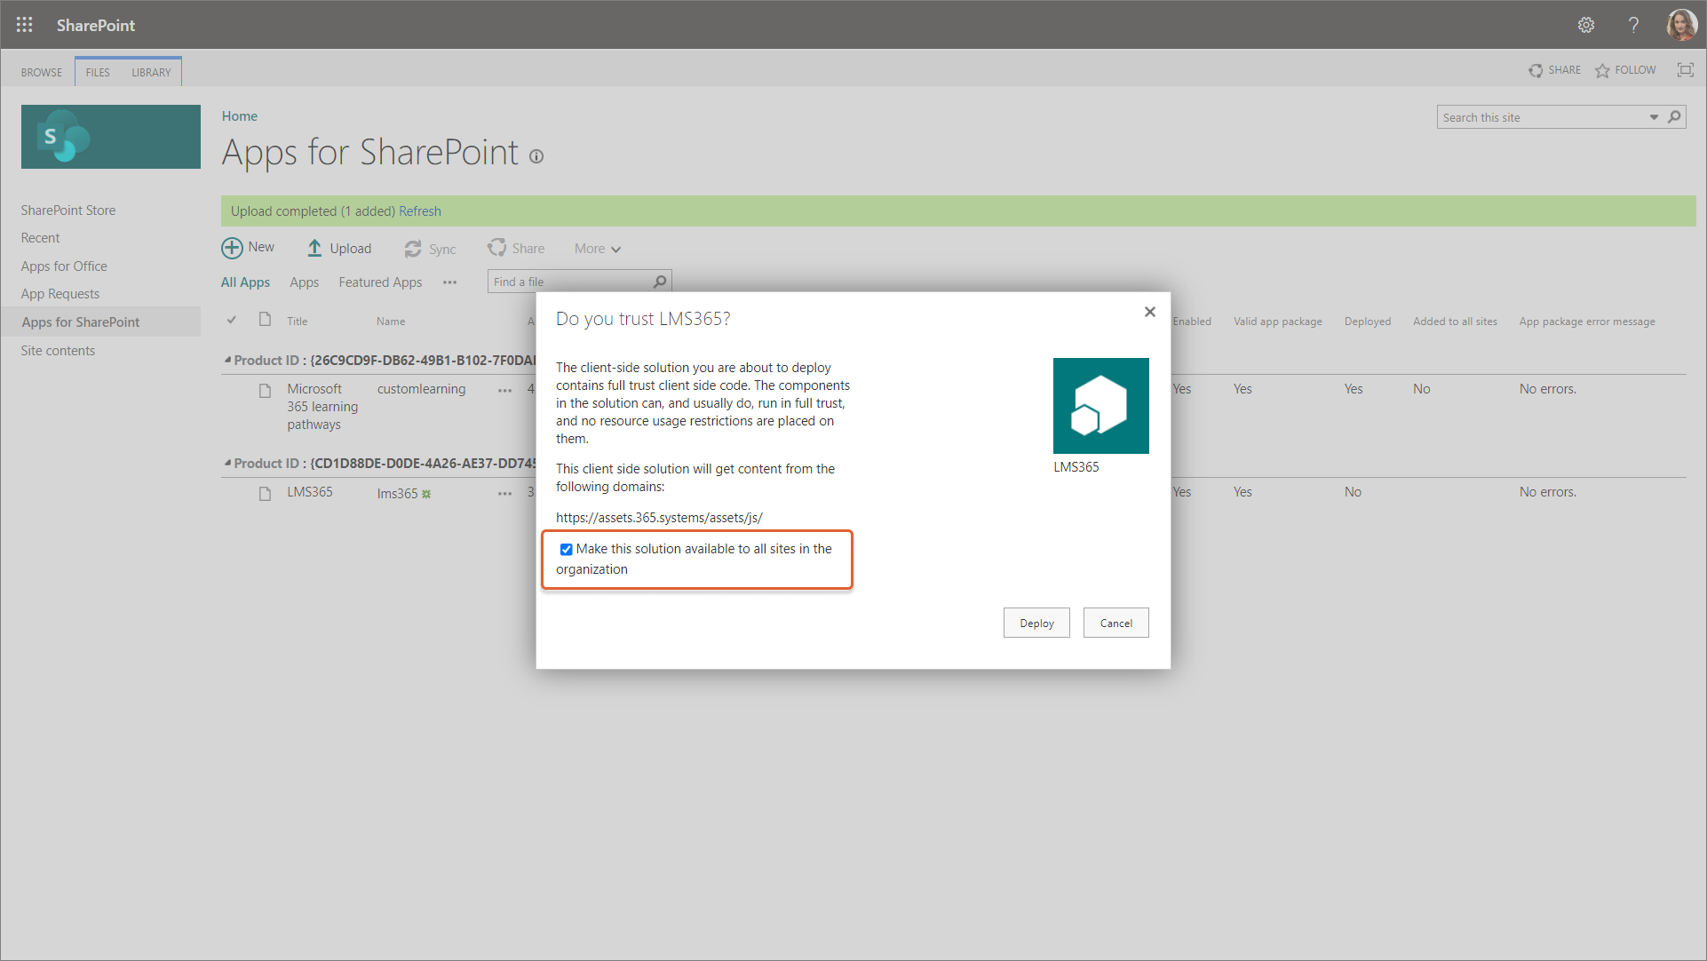The width and height of the screenshot is (1707, 961).
Task: Click the Share site icon
Action: [x=1536, y=70]
